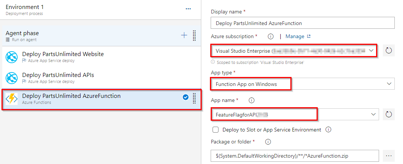Click the 'Run on agent' subtitle text
This screenshot has height=164, width=403.
pyautogui.click(x=24, y=40)
